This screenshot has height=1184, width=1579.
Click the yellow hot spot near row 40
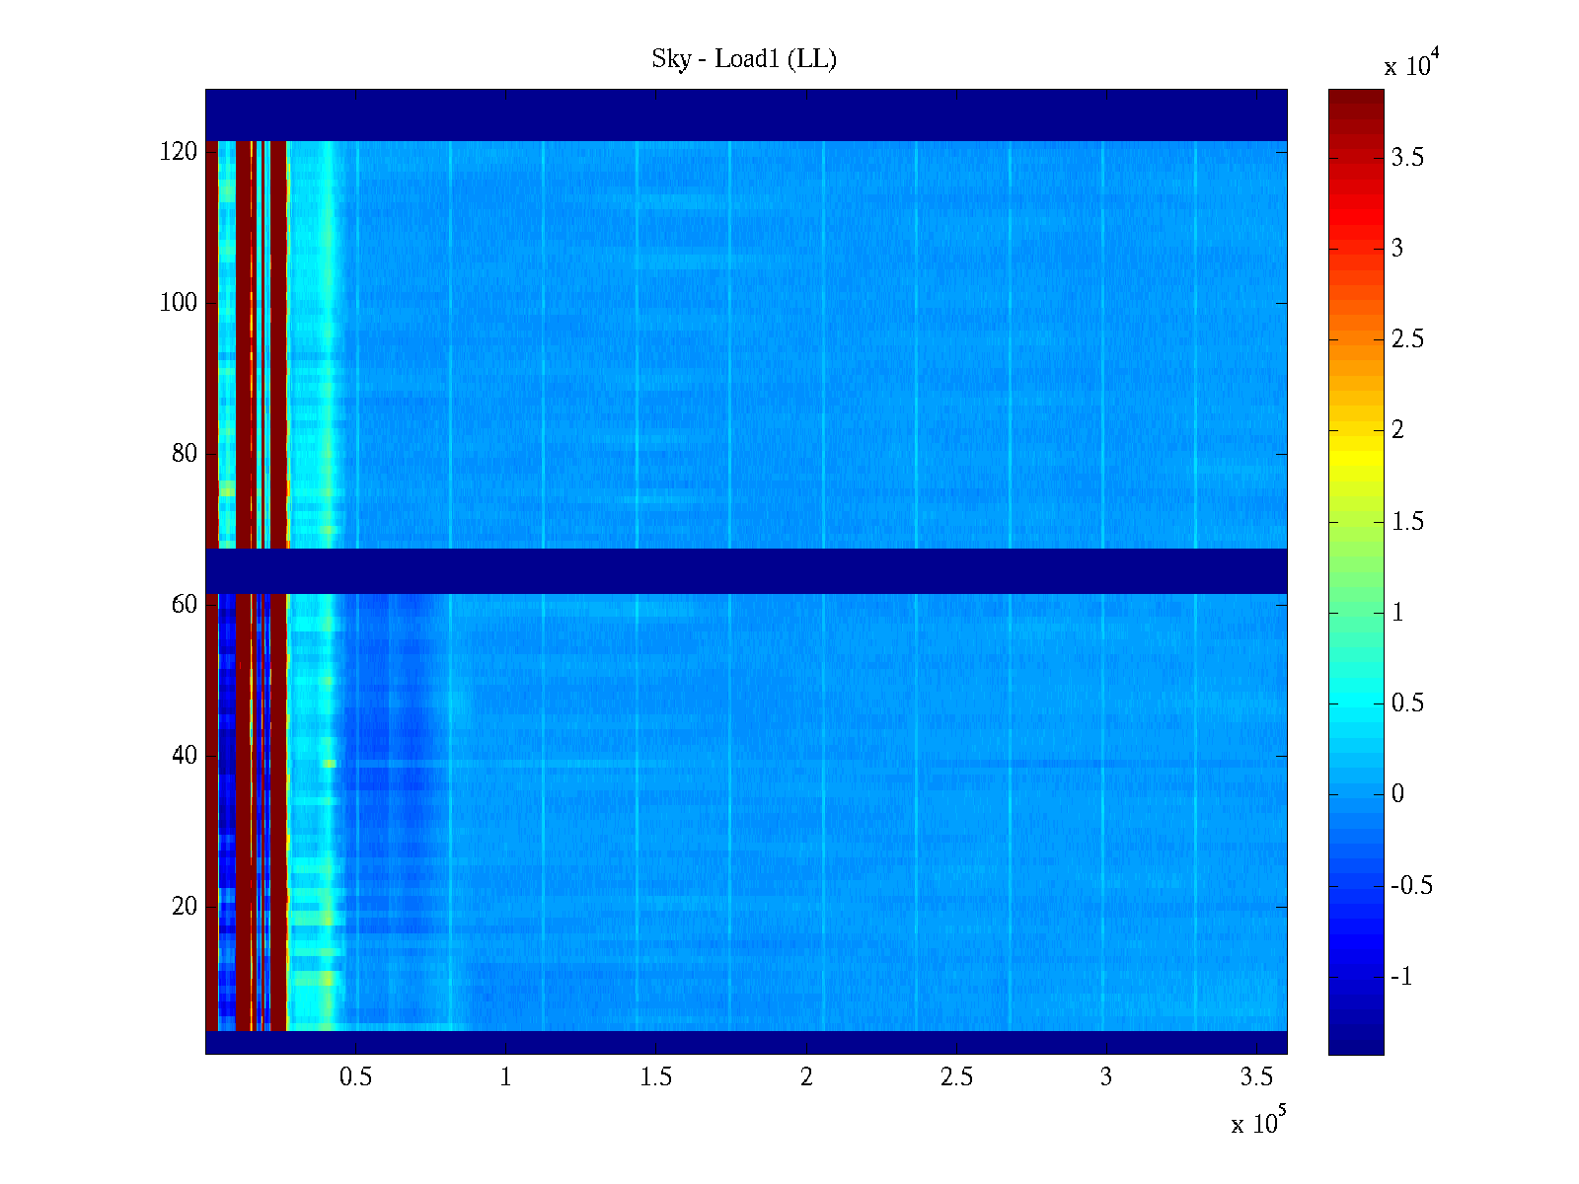click(329, 763)
